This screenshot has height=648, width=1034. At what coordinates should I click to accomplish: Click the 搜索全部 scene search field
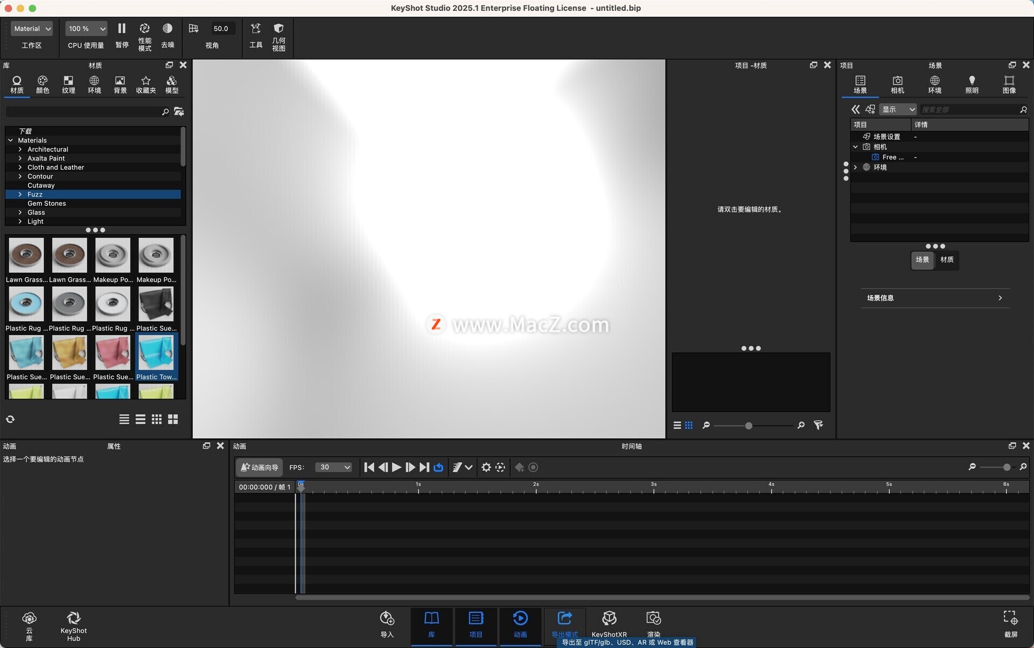(969, 109)
